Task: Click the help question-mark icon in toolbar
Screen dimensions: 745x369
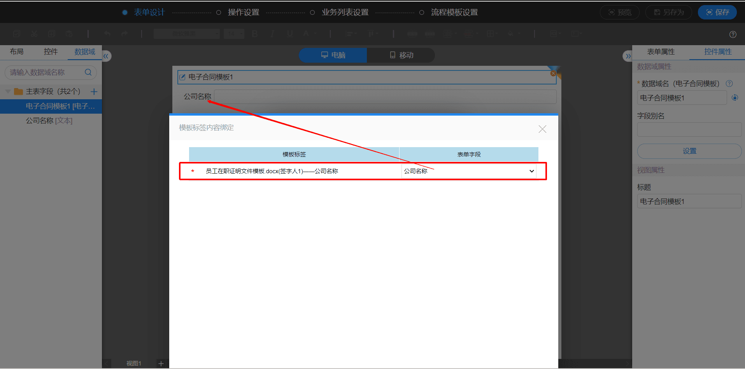Action: point(733,34)
